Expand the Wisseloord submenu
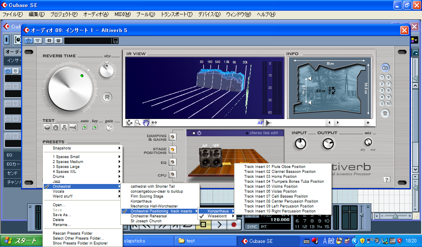 point(218,216)
